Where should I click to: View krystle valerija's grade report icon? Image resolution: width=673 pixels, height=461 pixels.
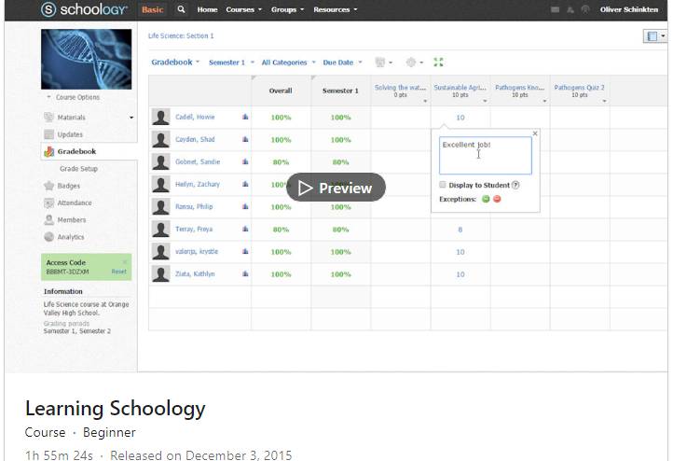tap(245, 251)
